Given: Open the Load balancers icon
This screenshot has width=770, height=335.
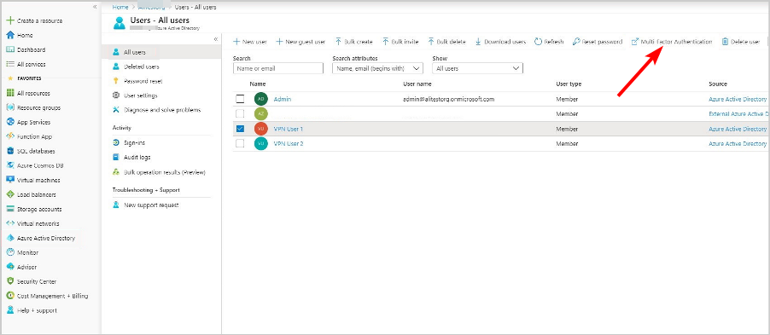Looking at the screenshot, I should point(10,194).
